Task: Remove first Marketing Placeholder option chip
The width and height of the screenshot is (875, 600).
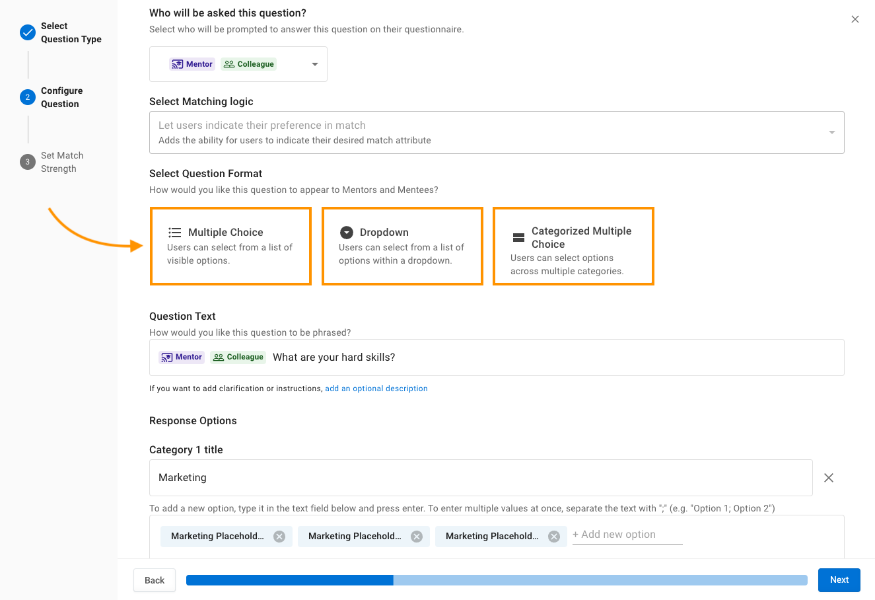Action: [x=279, y=537]
